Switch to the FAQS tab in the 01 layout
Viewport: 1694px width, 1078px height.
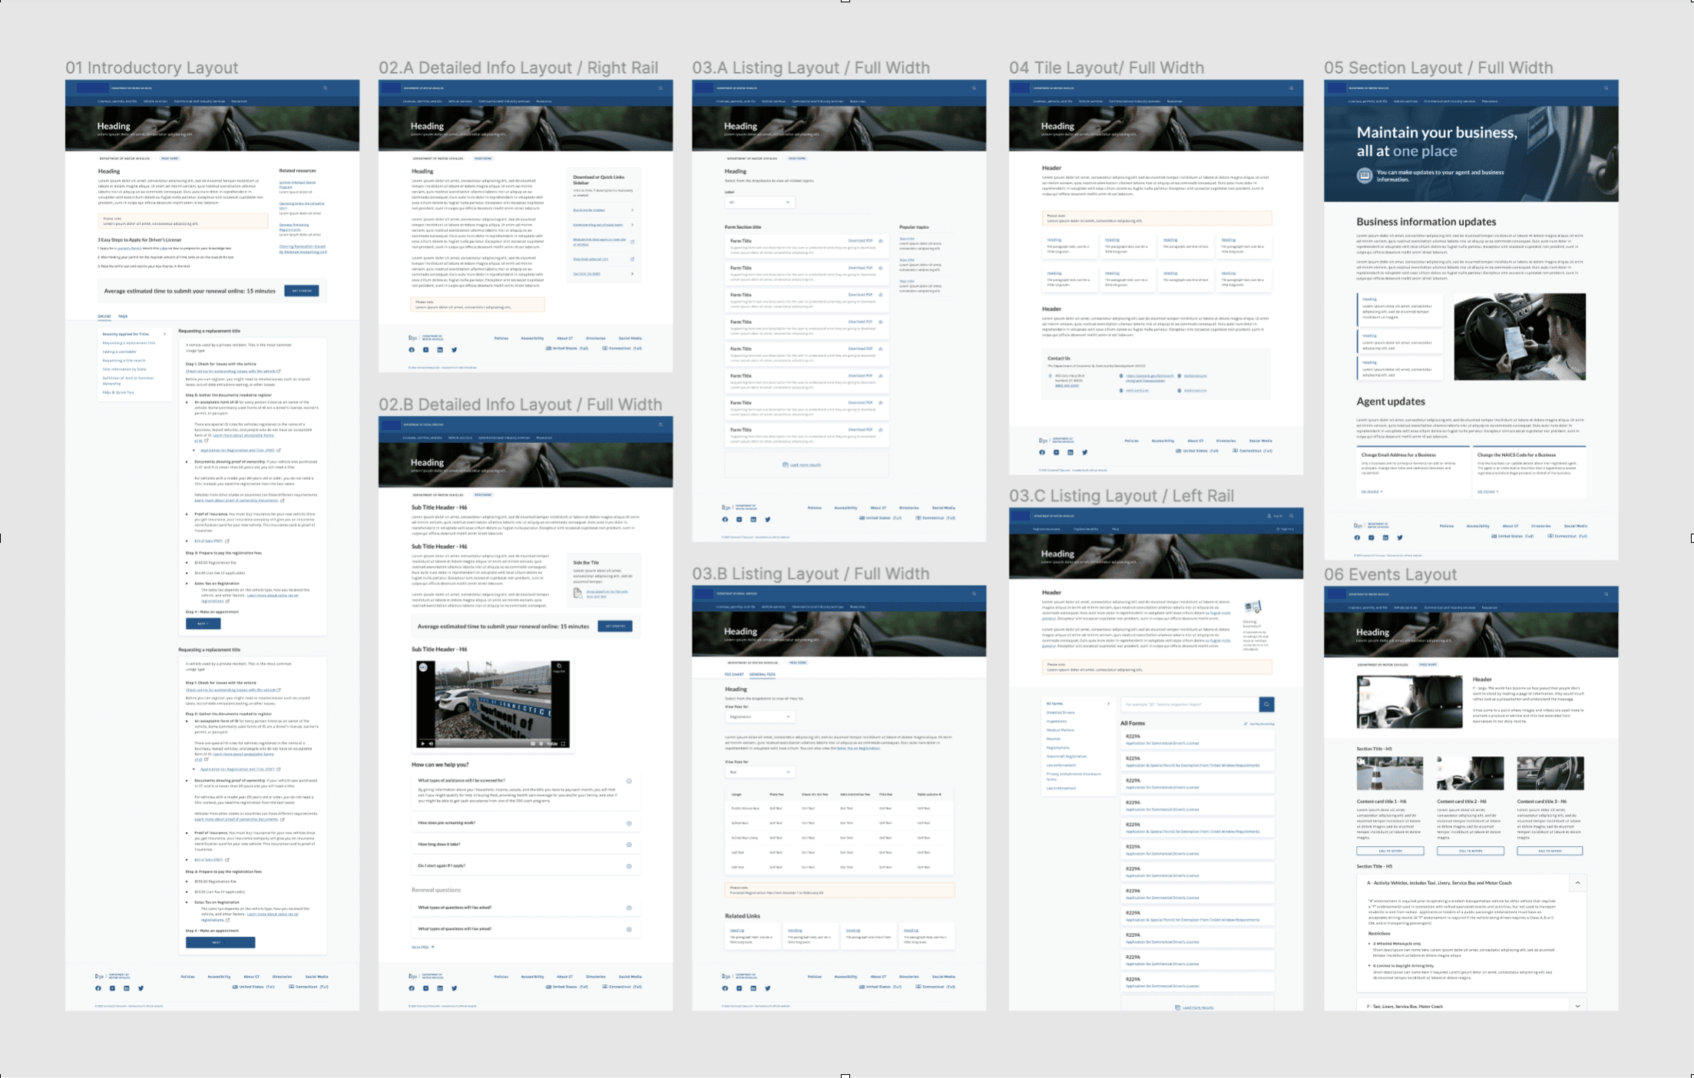click(123, 316)
